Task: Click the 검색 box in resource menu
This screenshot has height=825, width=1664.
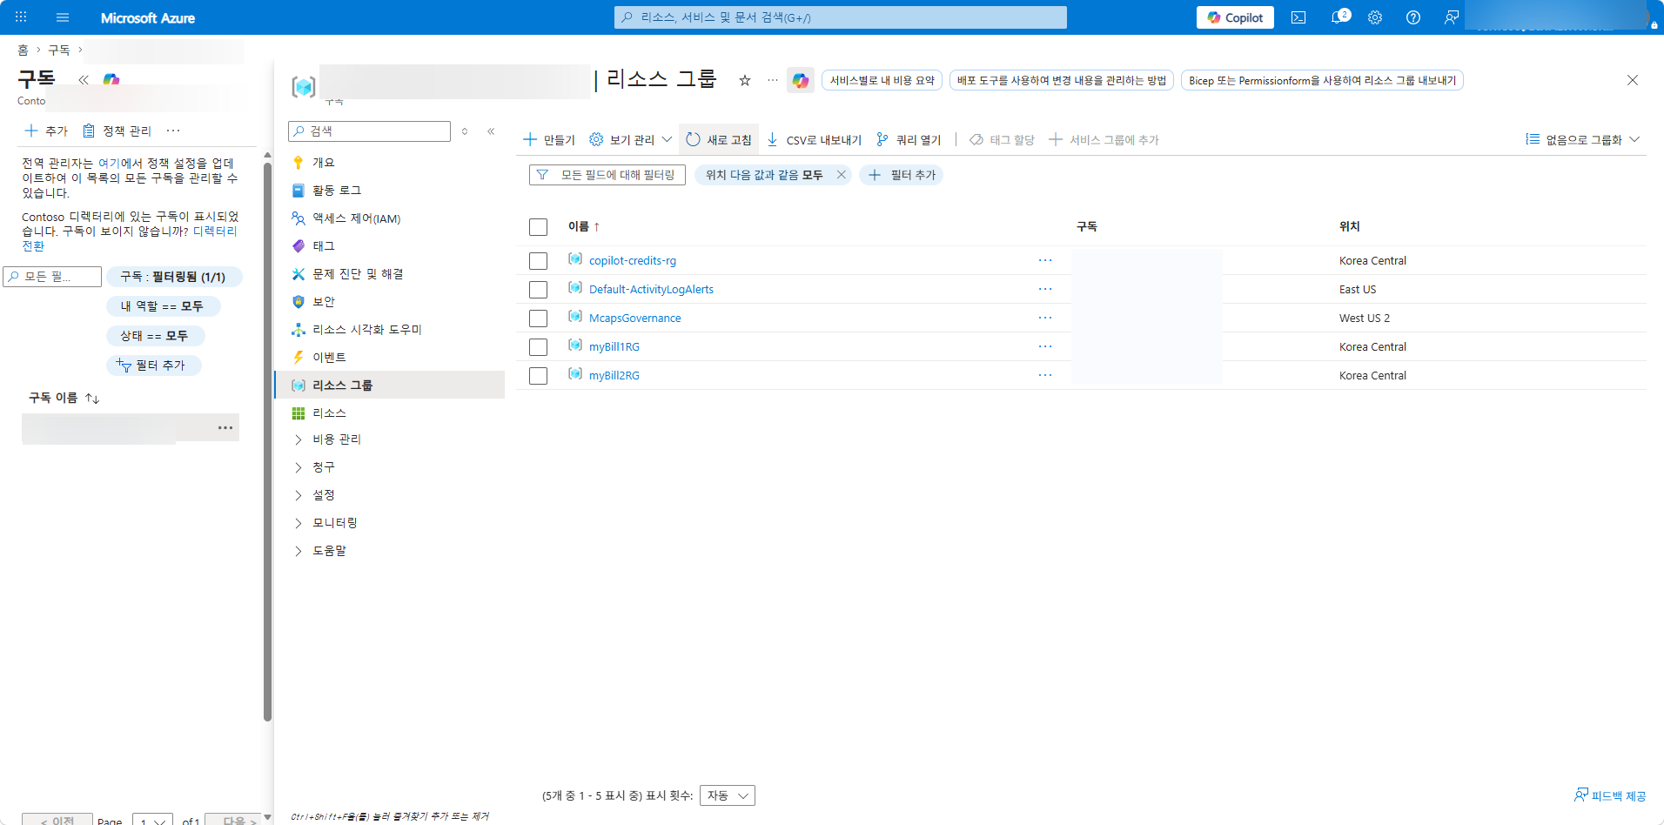Action: click(369, 131)
